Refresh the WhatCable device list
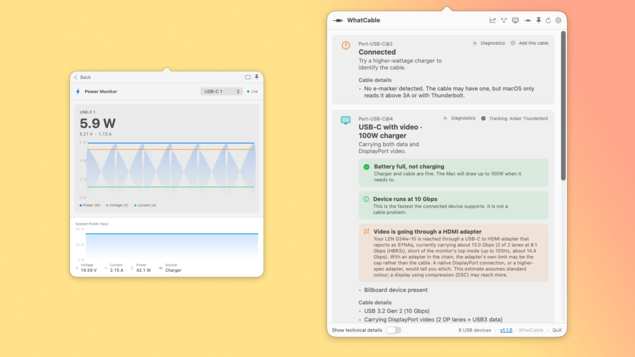Screen dimensions: 635x357 click(x=548, y=21)
